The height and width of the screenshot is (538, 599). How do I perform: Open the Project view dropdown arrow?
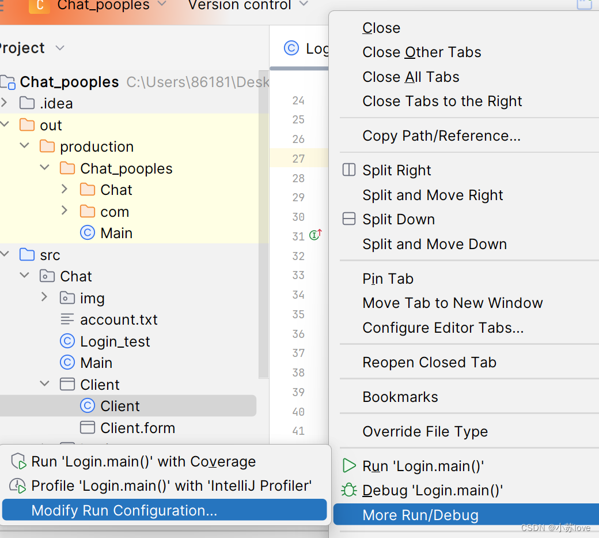[59, 48]
